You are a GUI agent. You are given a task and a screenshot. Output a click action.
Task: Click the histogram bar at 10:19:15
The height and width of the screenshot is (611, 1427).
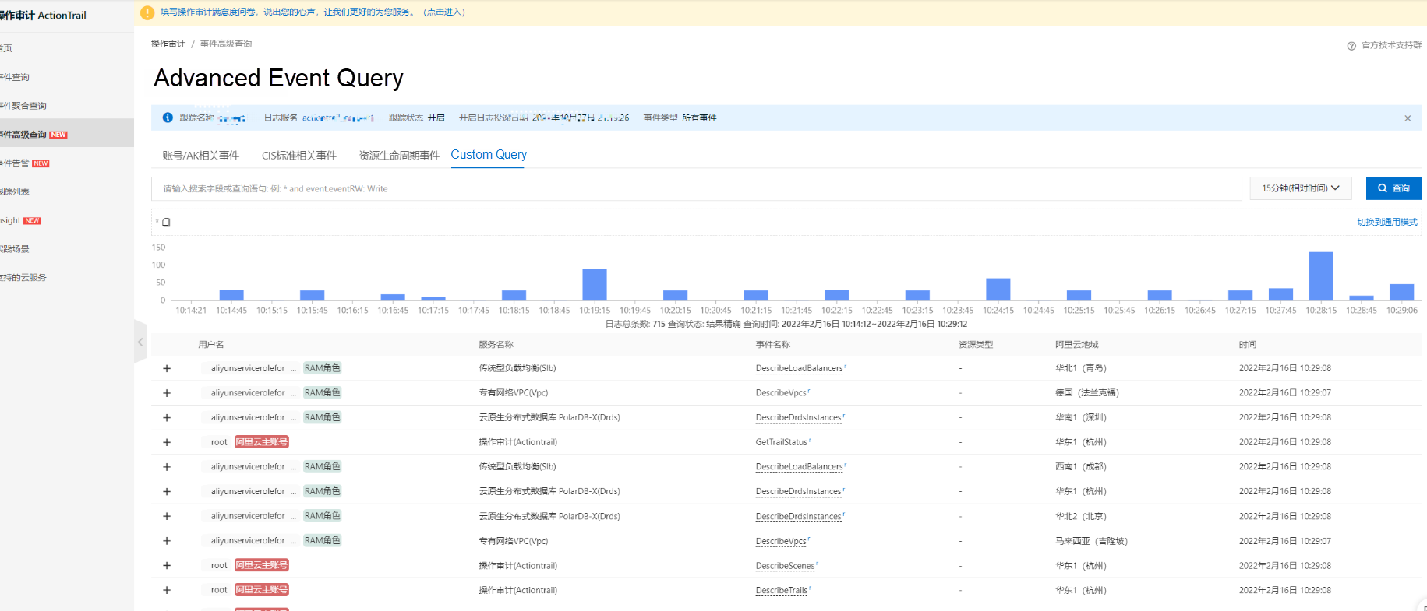pos(595,285)
